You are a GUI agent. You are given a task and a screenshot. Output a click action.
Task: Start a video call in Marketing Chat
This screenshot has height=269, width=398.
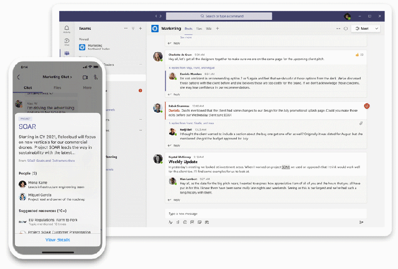tap(85, 77)
